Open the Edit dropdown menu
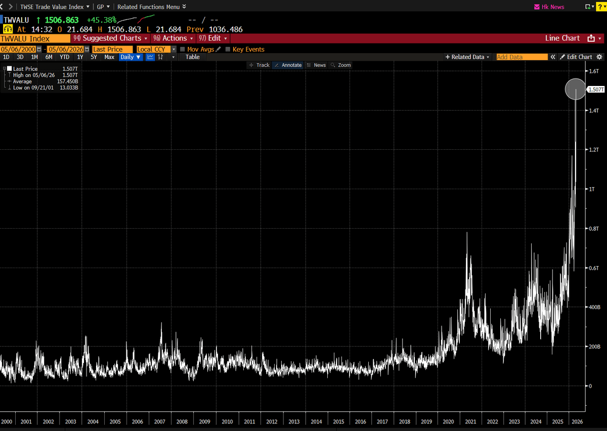The width and height of the screenshot is (607, 431). point(213,38)
